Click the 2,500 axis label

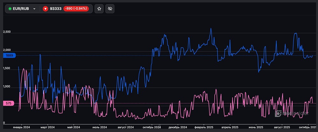click(7, 32)
